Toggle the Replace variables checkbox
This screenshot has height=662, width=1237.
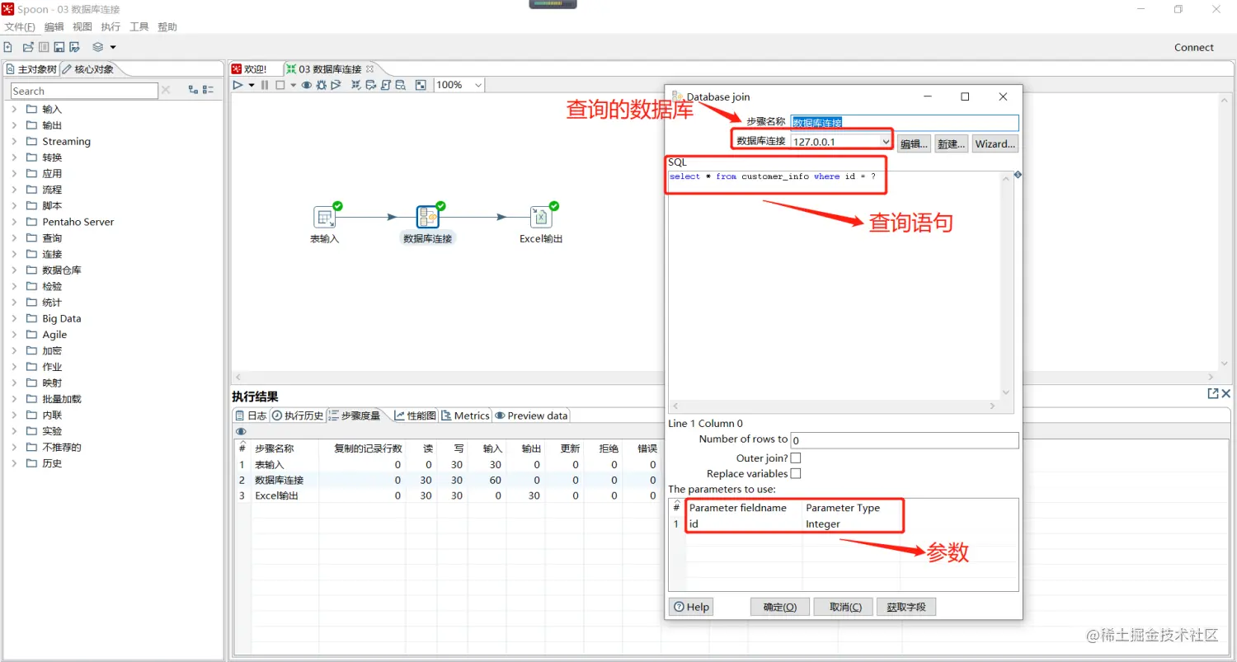click(x=796, y=473)
